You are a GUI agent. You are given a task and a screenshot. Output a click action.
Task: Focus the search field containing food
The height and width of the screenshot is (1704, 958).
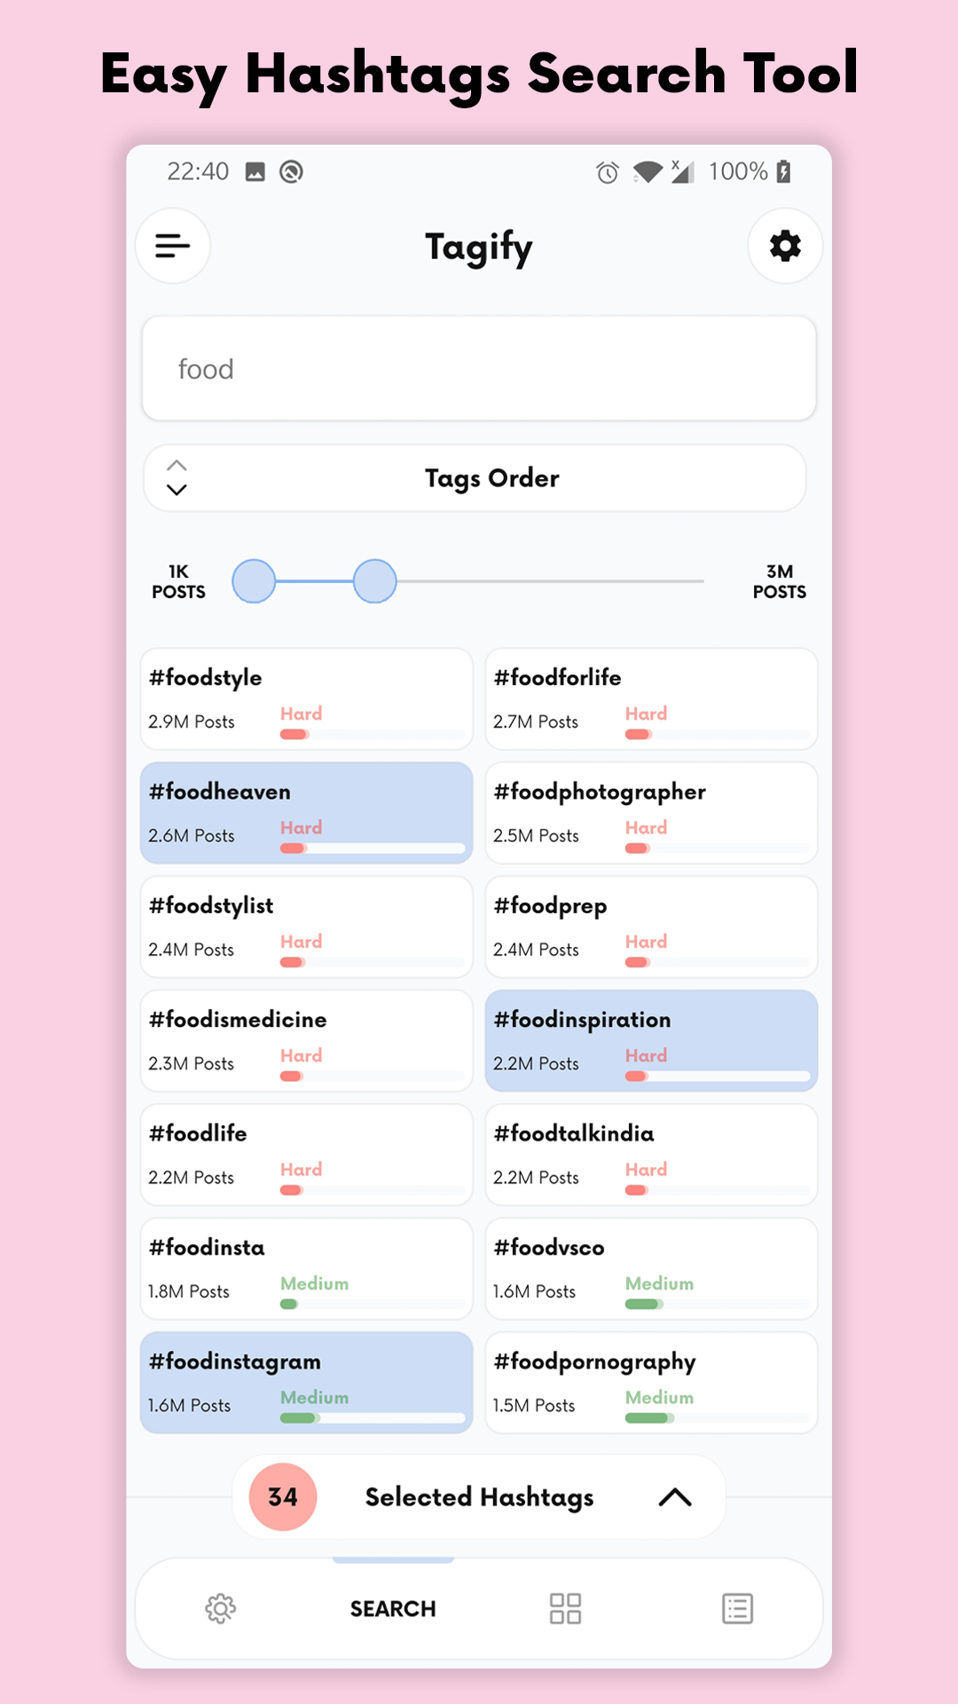pyautogui.click(x=479, y=368)
